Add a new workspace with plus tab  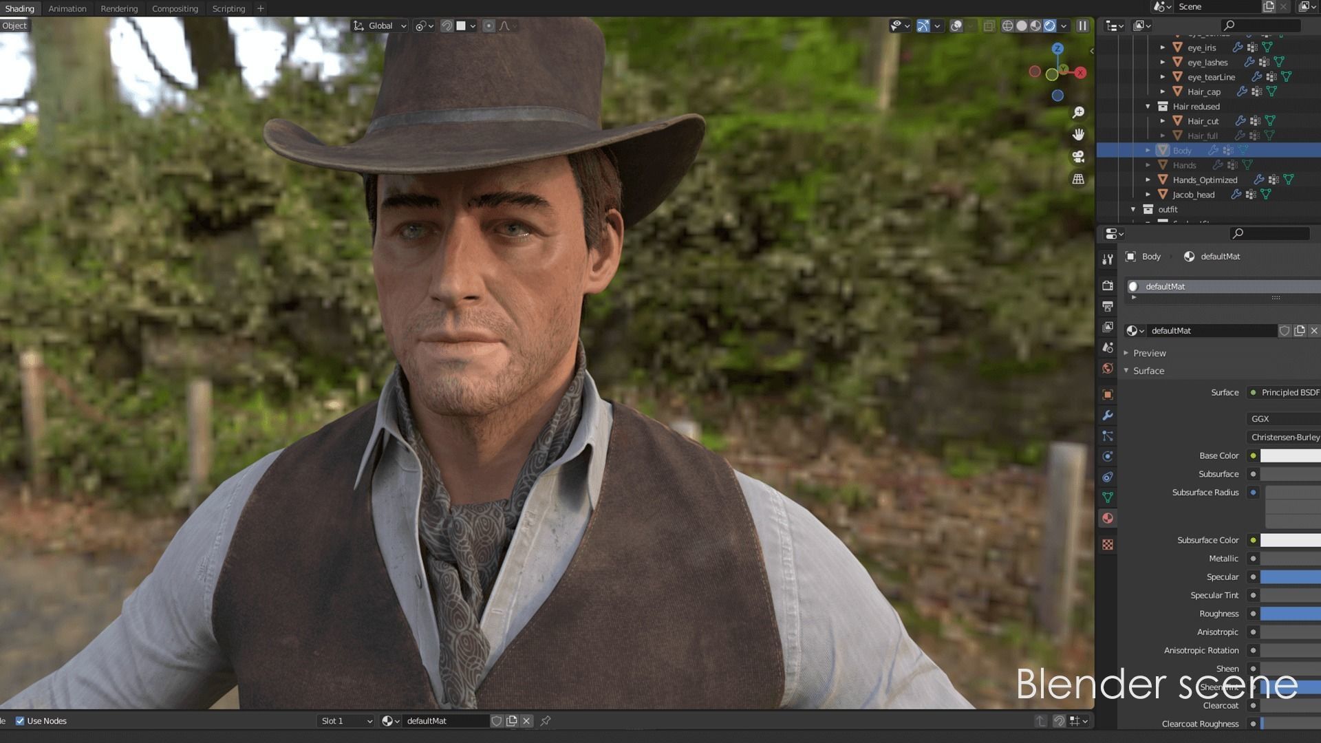(260, 9)
